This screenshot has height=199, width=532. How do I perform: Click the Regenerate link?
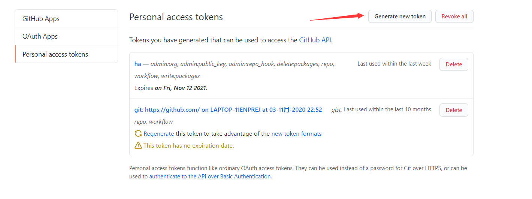point(158,133)
